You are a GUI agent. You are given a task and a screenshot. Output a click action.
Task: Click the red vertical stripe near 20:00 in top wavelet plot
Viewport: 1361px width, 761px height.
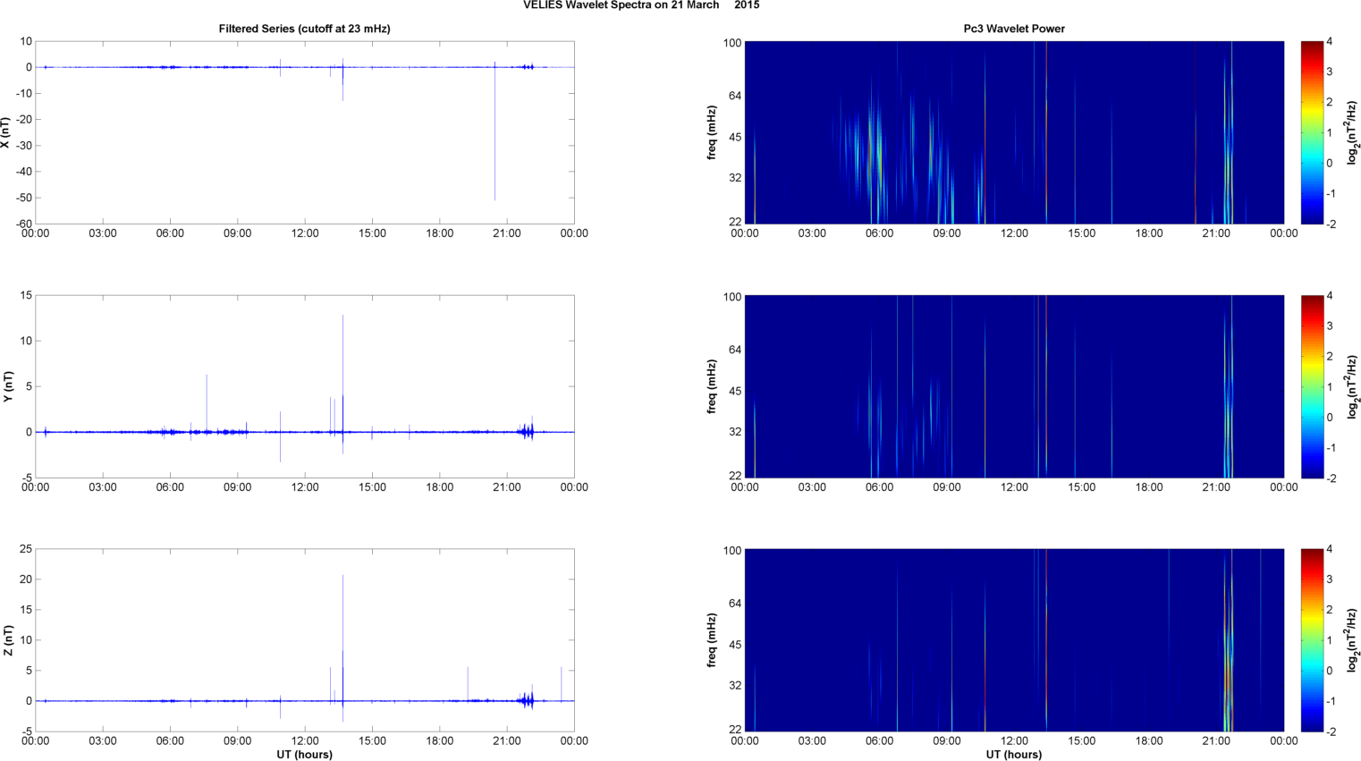pyautogui.click(x=1196, y=132)
